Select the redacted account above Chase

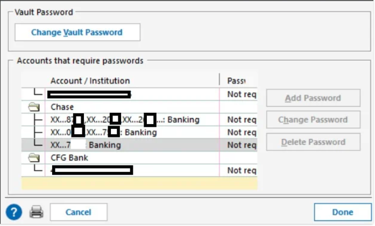click(x=89, y=94)
